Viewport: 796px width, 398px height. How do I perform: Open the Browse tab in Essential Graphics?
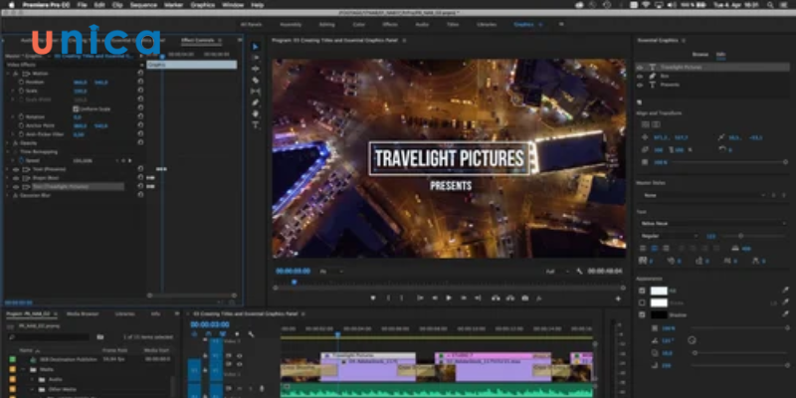click(699, 54)
